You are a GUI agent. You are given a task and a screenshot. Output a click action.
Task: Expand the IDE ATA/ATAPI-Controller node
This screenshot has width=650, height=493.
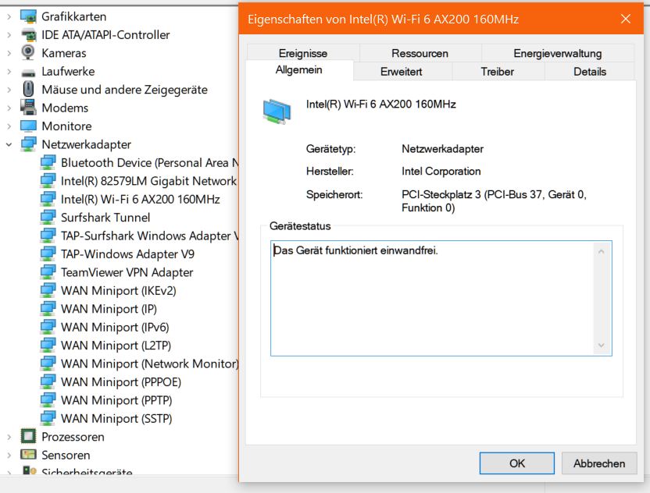pyautogui.click(x=9, y=35)
